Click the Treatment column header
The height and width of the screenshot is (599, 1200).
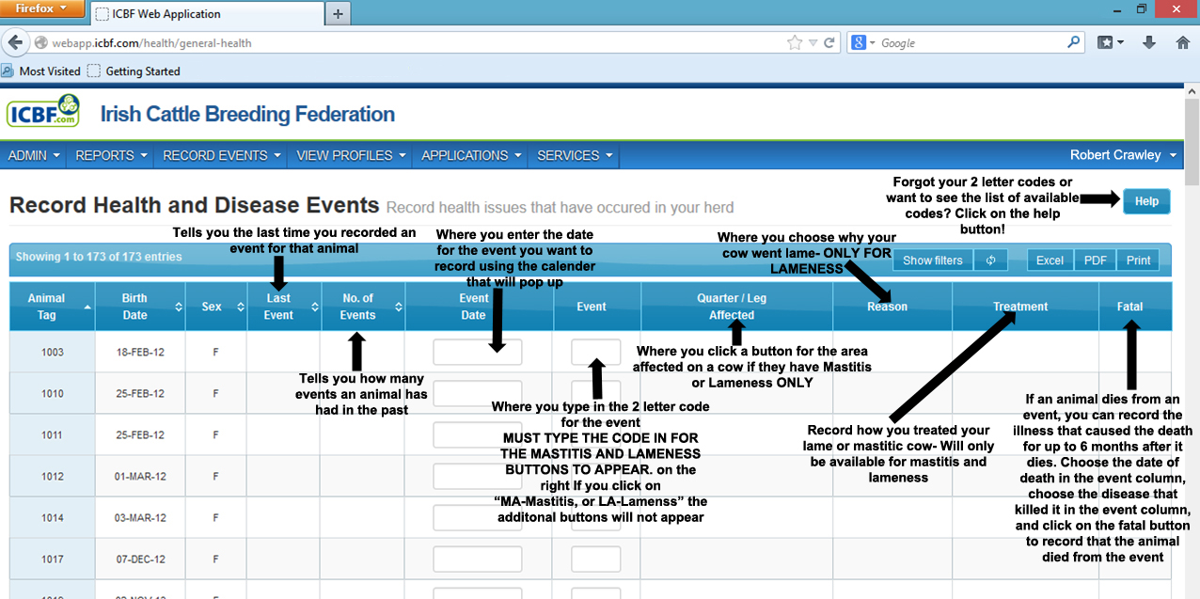coord(1025,307)
